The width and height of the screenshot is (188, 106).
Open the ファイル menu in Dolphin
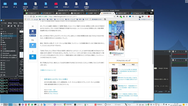tap(4, 23)
